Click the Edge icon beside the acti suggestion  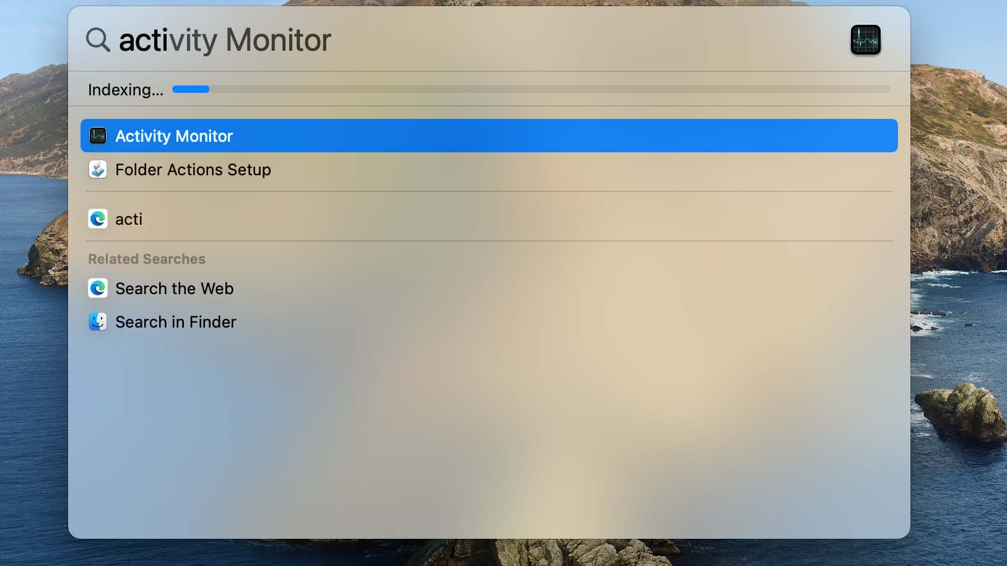click(x=98, y=219)
